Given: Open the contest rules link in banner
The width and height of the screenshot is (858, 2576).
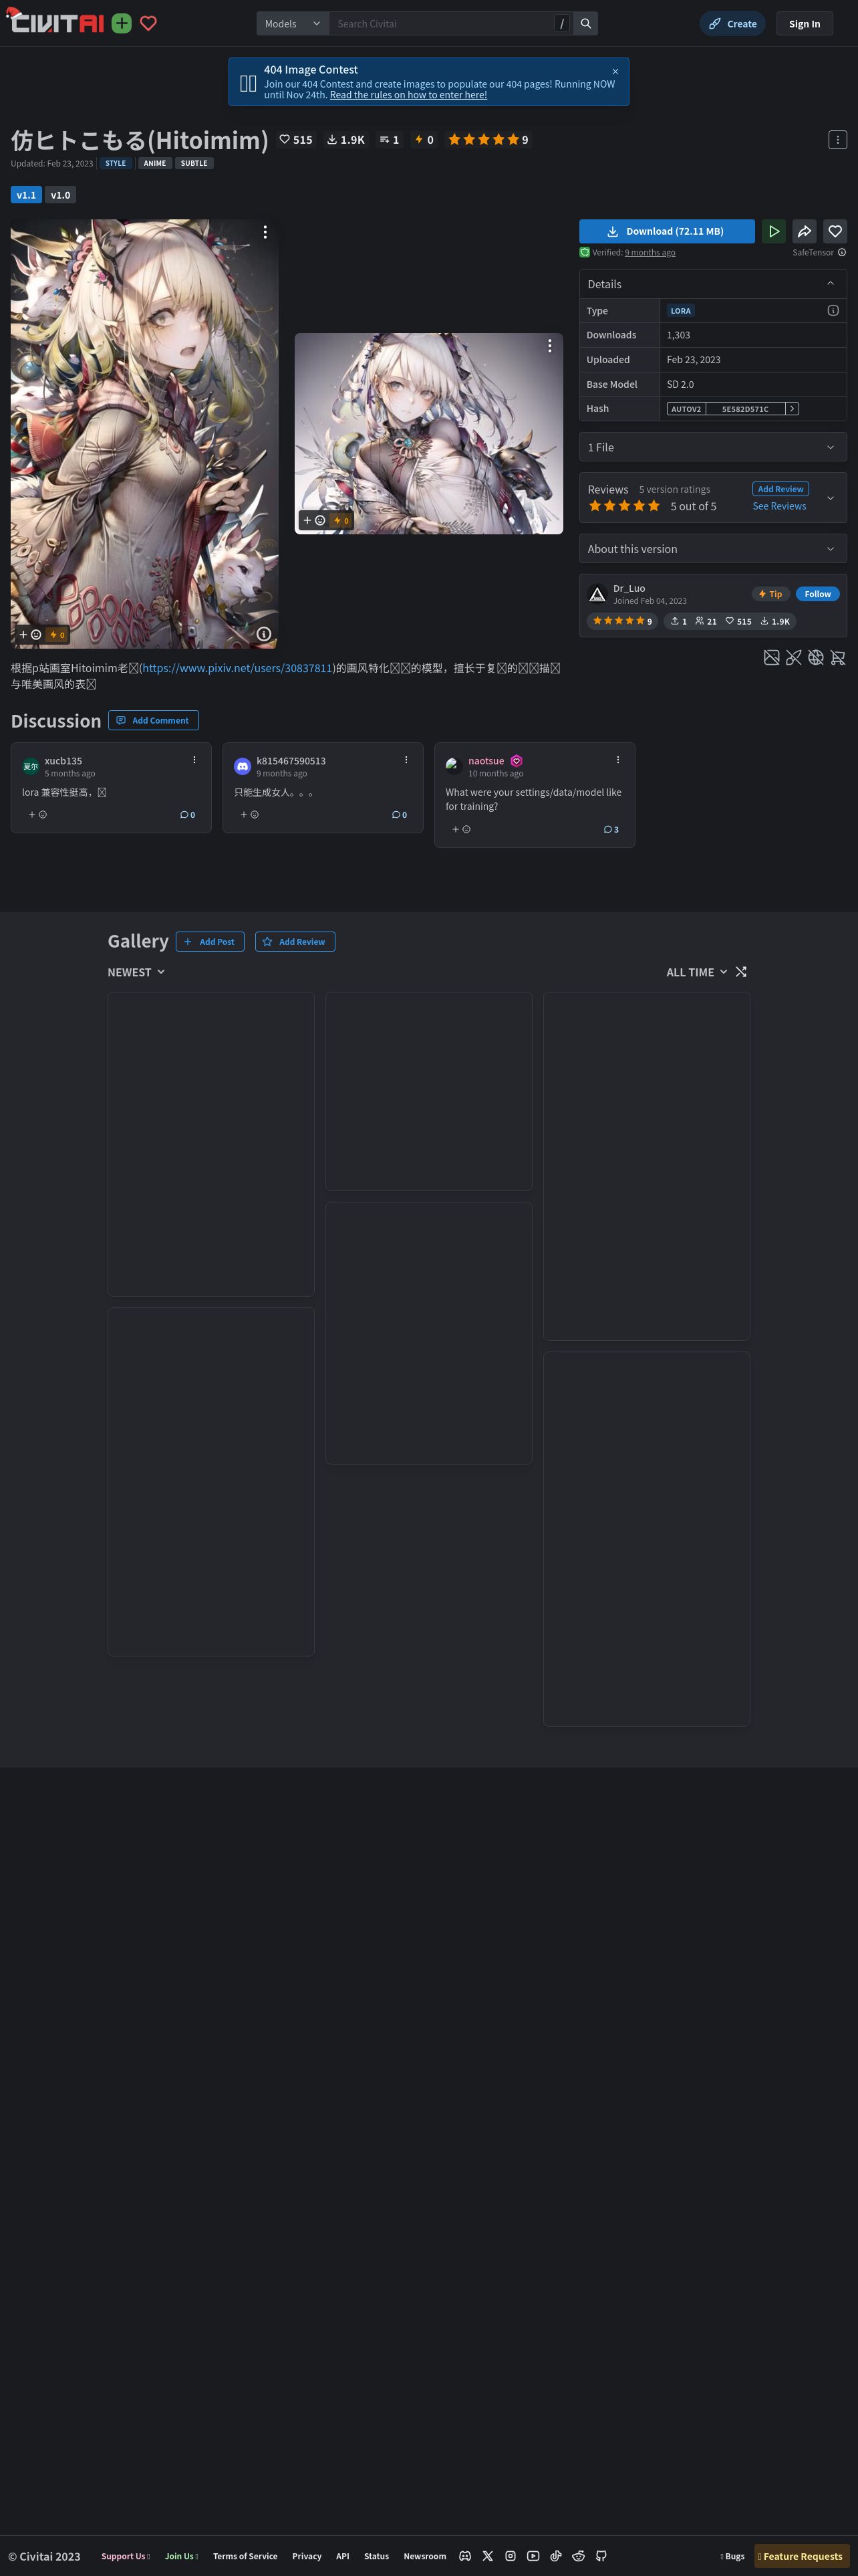Looking at the screenshot, I should pyautogui.click(x=408, y=95).
